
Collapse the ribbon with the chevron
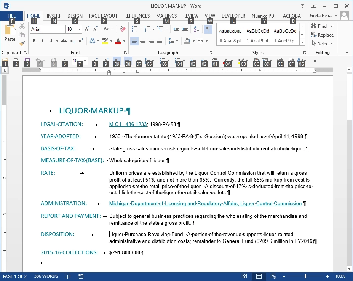coord(347,53)
